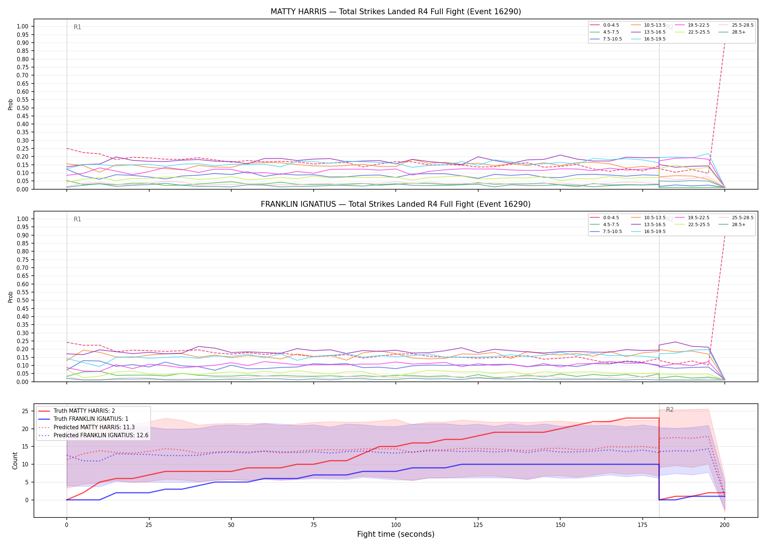The image size is (766, 547).
Task: Click the 'Fight time (seconds)' axis label
Action: (x=396, y=534)
